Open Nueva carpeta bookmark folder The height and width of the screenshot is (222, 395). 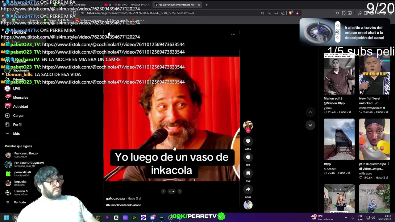[x=118, y=20]
